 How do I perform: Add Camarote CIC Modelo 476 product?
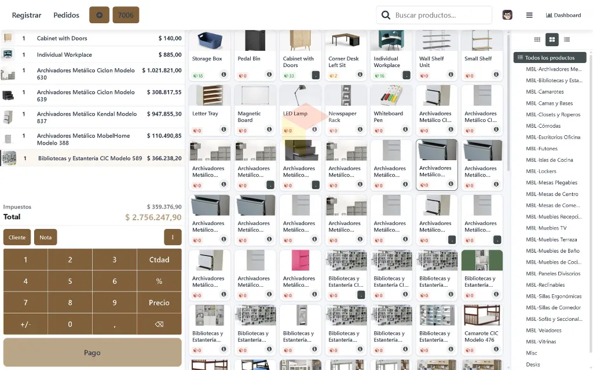482,330
